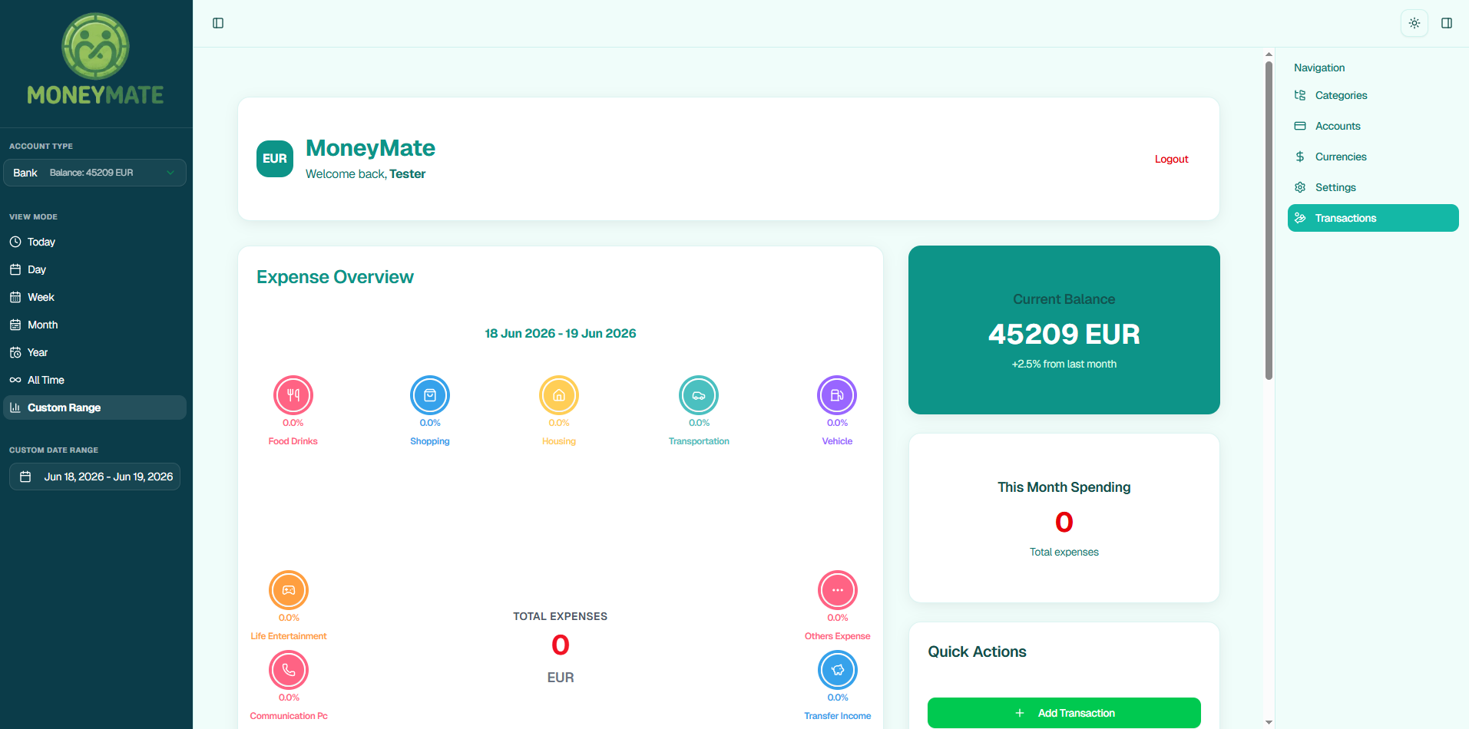Click the Communication Pc phone icon
The height and width of the screenshot is (729, 1469).
click(289, 670)
